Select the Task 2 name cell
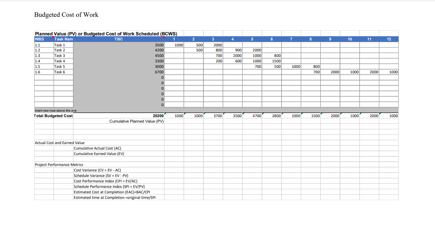The height and width of the screenshot is (230, 435). tap(64, 50)
